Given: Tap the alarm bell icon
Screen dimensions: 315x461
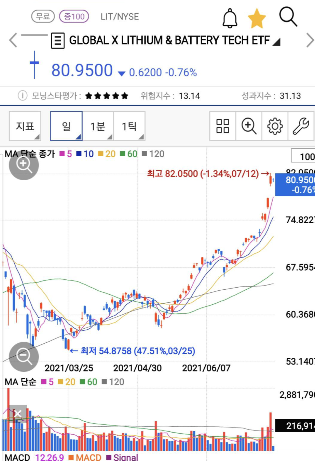Looking at the screenshot, I should pyautogui.click(x=230, y=18).
